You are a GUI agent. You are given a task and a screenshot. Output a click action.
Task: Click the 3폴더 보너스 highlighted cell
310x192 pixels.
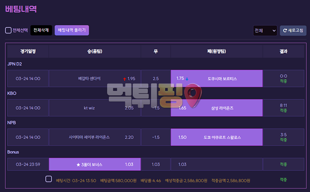[95, 164]
